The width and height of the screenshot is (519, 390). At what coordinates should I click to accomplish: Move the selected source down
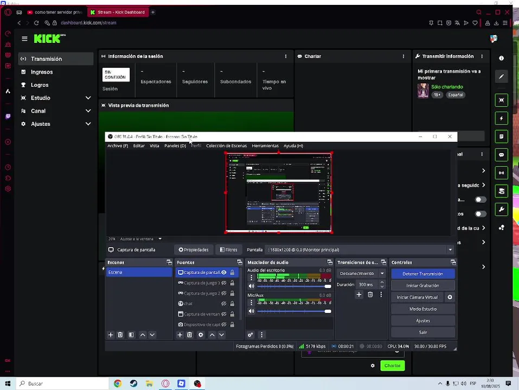click(222, 335)
